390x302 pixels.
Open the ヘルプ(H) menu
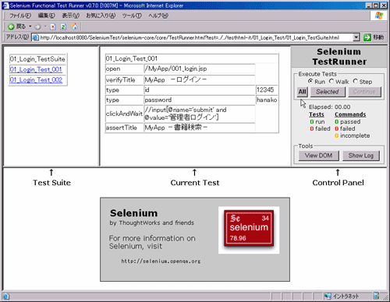tap(158, 16)
